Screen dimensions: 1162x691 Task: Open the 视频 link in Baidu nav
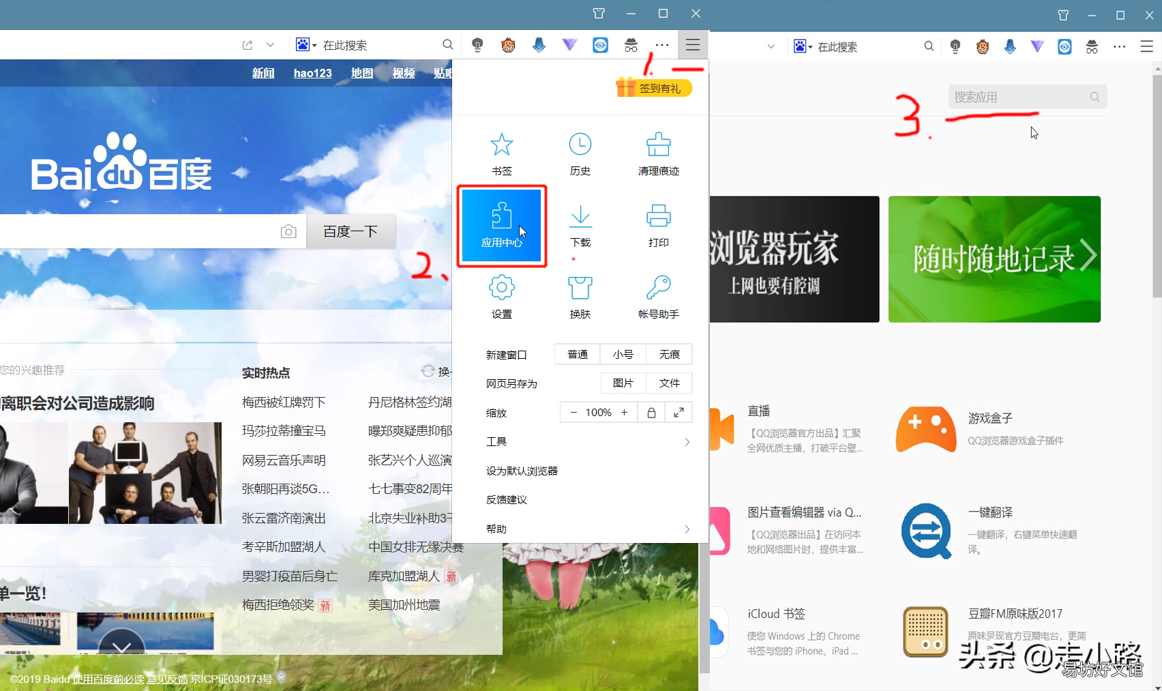(404, 73)
